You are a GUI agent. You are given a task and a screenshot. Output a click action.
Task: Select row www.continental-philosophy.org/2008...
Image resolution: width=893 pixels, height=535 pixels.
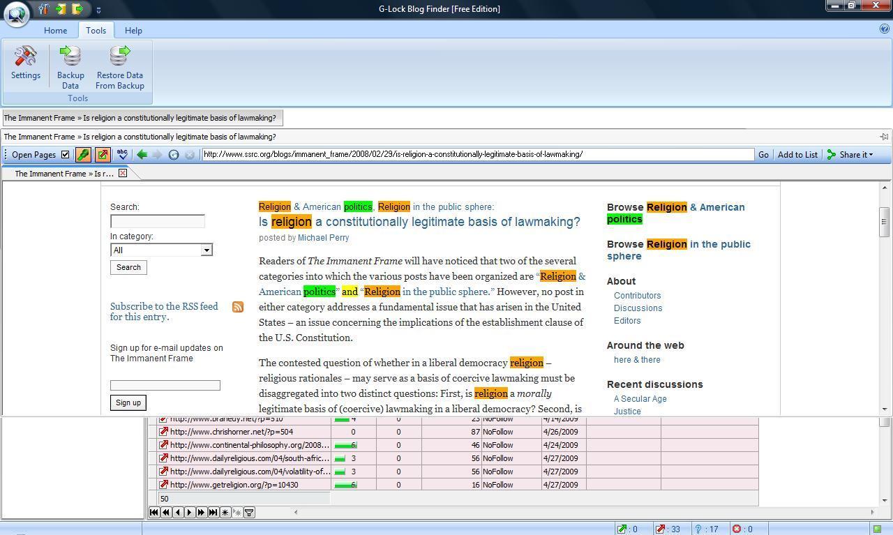pyautogui.click(x=458, y=445)
